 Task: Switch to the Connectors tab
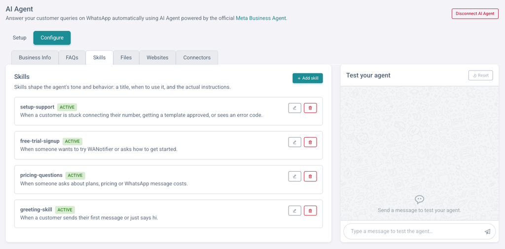[197, 58]
